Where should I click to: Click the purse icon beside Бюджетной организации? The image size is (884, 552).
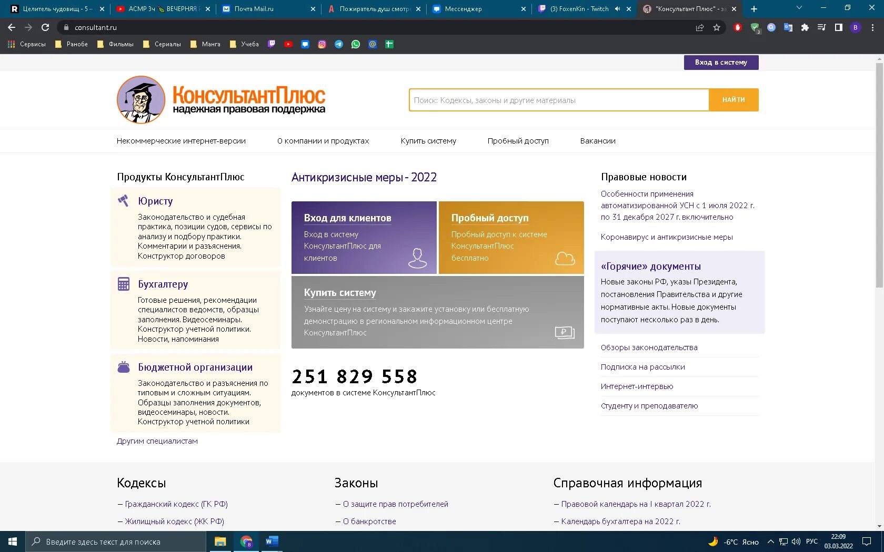point(124,367)
